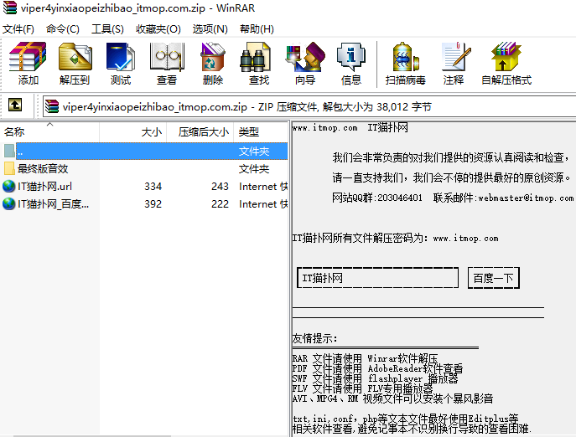Click the IT猫扑网.url globe icon
Screen dimensions: 576x437
coord(9,187)
